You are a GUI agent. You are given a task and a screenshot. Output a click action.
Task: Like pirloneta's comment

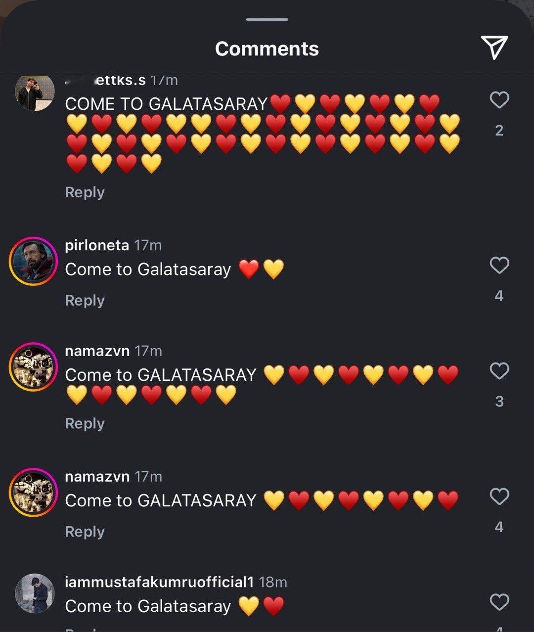499,266
